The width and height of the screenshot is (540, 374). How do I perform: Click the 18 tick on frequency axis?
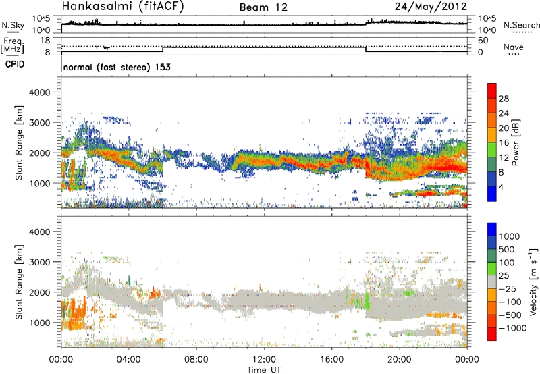tap(45, 41)
